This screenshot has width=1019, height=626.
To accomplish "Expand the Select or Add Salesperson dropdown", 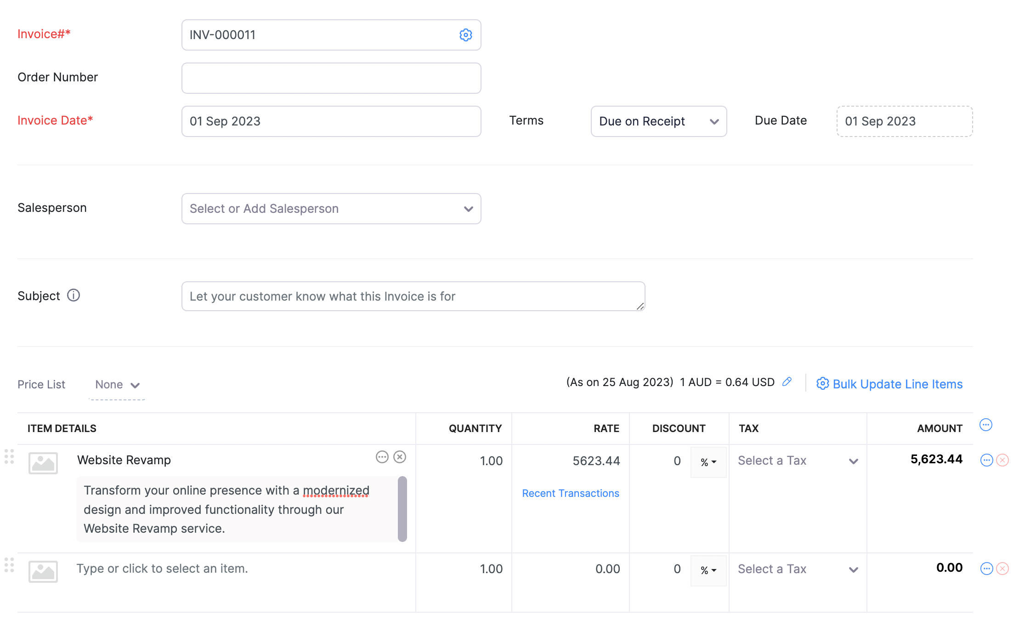I will pos(331,209).
